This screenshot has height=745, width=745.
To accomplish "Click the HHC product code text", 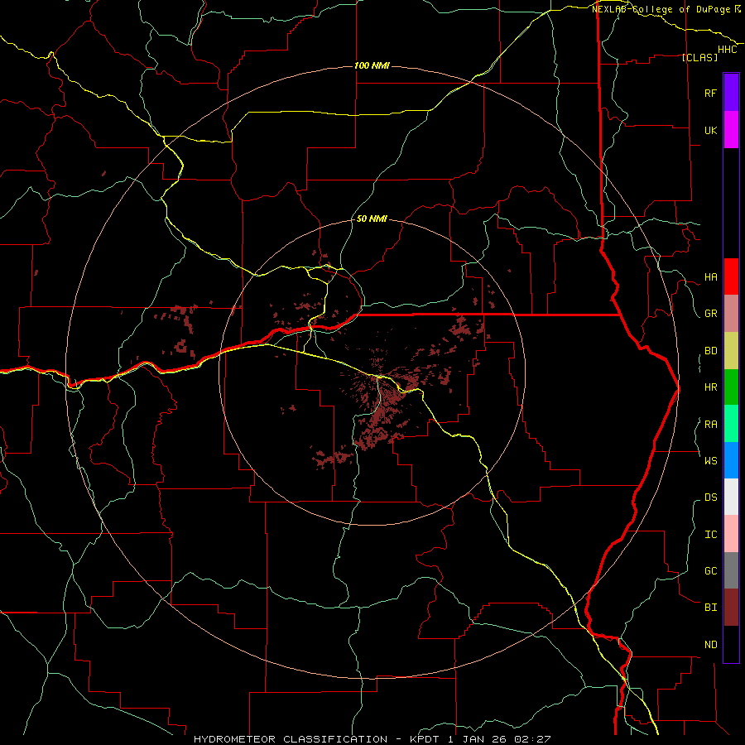I will [x=728, y=50].
